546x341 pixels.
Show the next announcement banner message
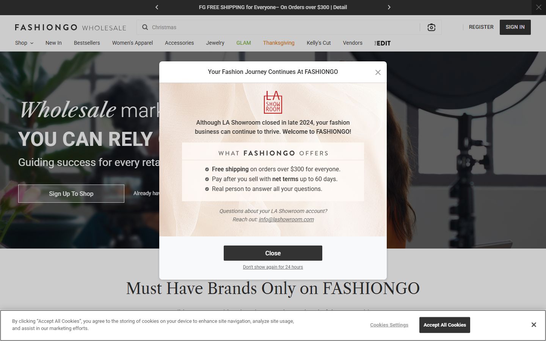coord(389,7)
